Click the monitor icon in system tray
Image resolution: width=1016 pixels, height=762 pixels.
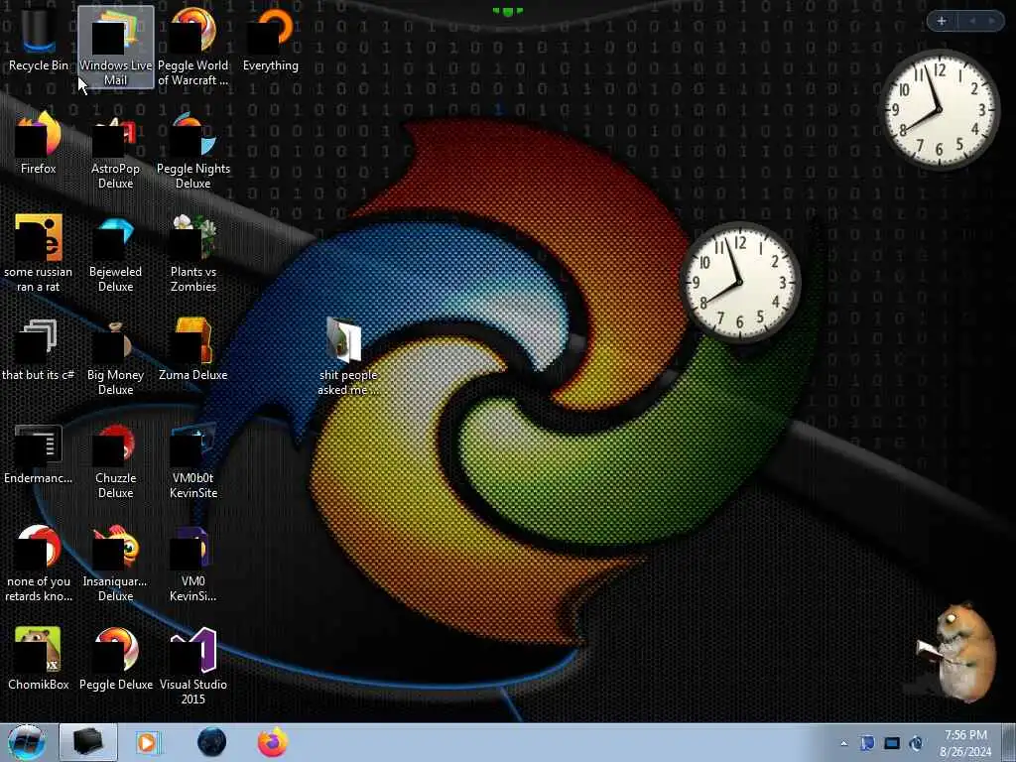pos(892,743)
